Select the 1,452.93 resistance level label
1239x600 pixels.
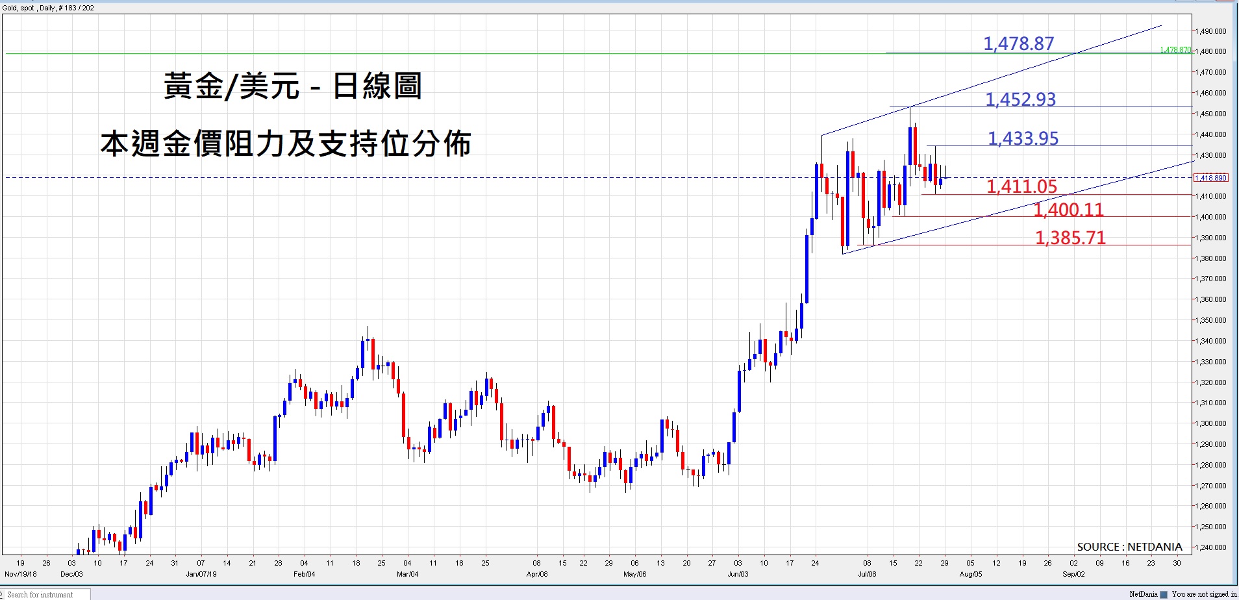point(1020,99)
